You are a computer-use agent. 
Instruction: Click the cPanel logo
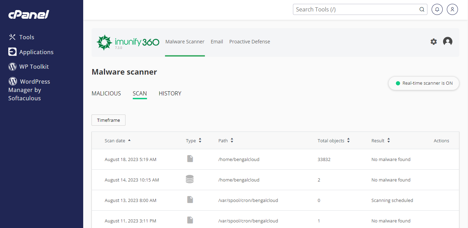coord(29,15)
